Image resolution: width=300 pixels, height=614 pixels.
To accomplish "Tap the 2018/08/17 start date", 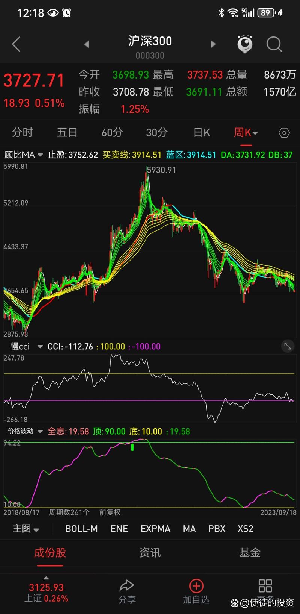I will coord(21,512).
